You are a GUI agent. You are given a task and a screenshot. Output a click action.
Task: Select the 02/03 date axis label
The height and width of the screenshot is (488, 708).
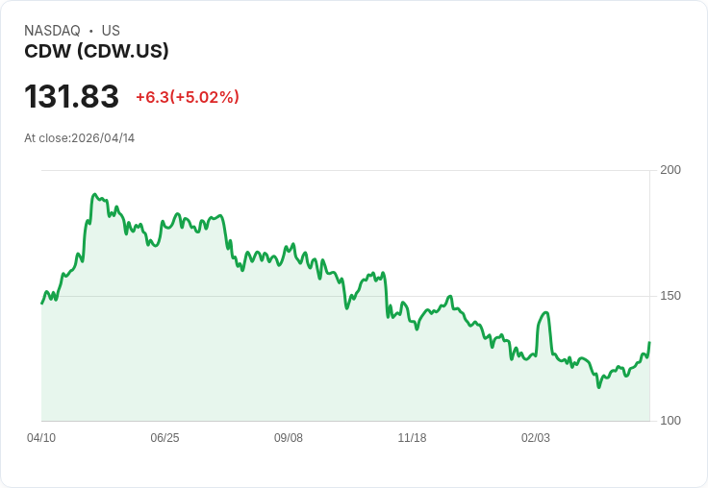coord(536,438)
